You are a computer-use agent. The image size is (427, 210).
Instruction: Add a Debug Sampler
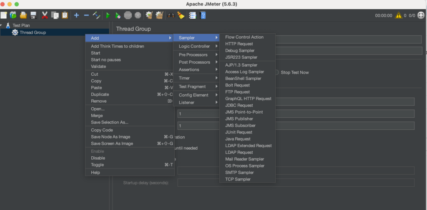248,51
